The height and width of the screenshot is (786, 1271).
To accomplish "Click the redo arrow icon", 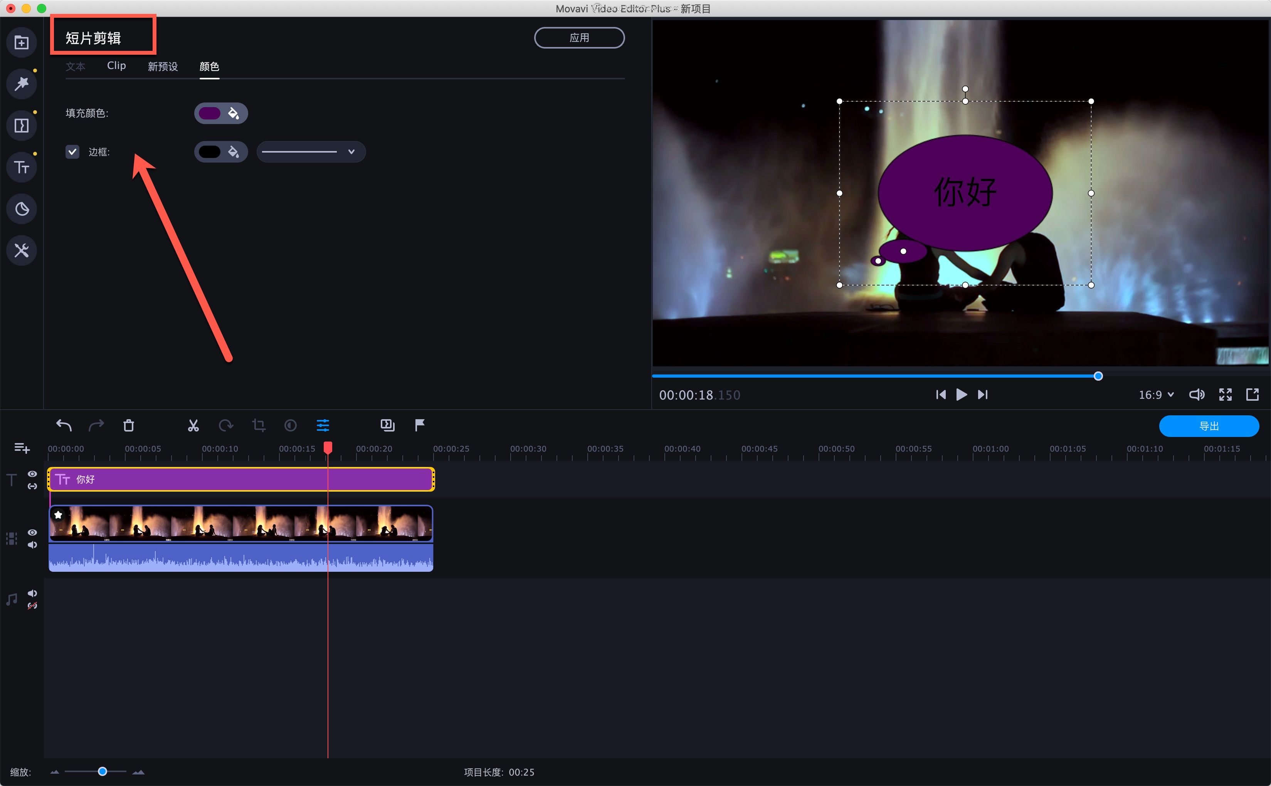I will [96, 425].
